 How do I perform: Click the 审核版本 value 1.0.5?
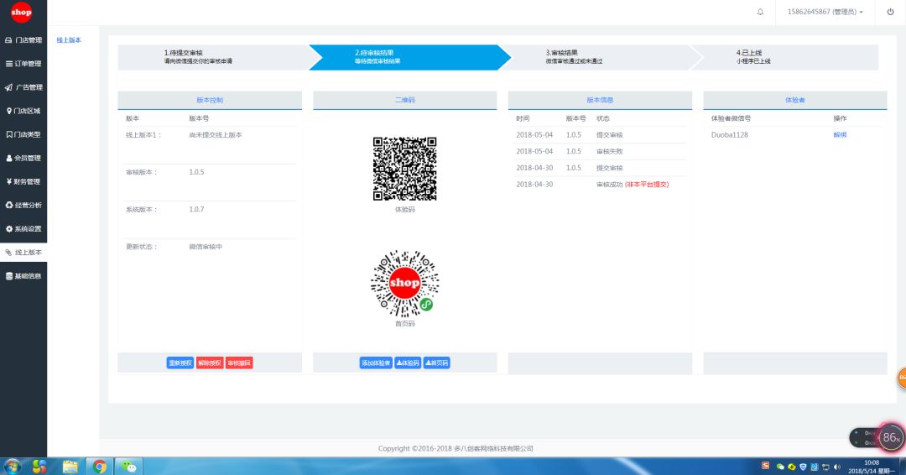click(x=196, y=172)
